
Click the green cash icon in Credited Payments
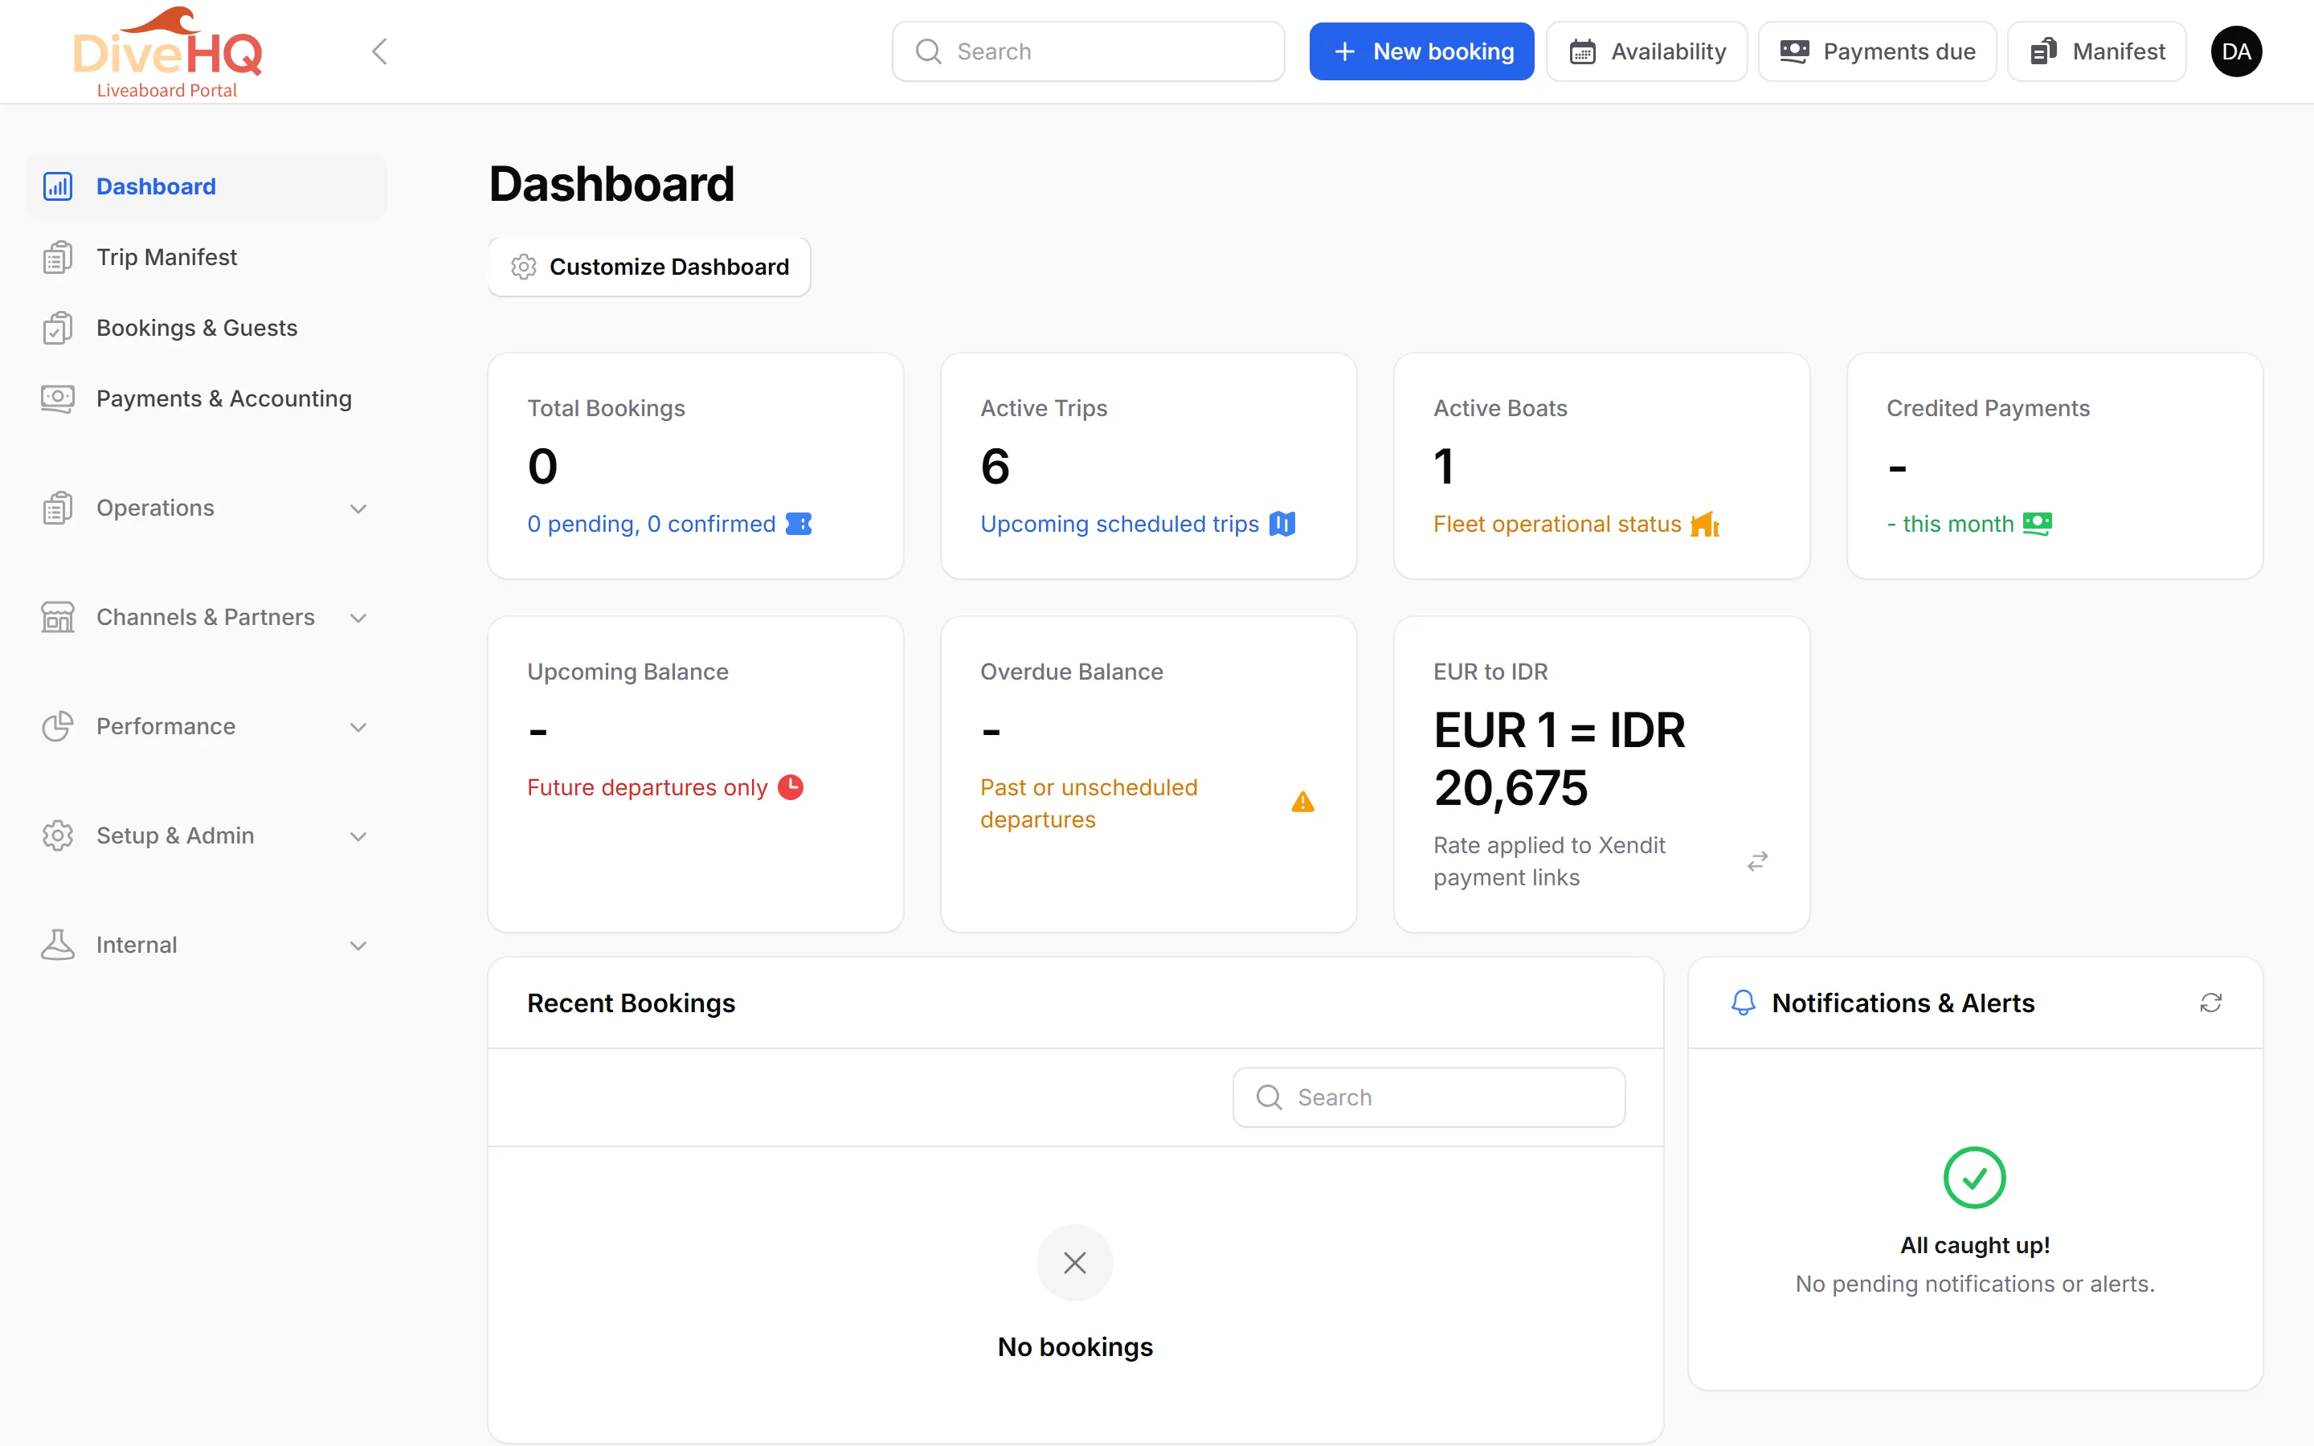coord(2038,524)
